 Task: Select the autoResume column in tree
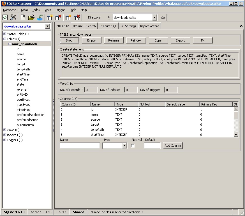point(25,125)
